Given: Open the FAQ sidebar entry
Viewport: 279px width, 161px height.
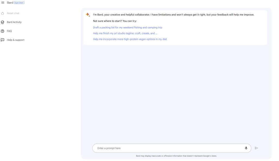Looking at the screenshot, I should (x=9, y=31).
